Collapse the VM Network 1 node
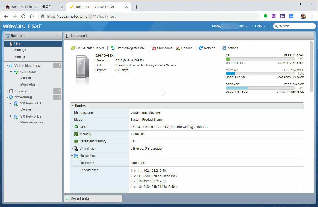Image resolution: width=318 pixels, height=207 pixels. point(11,103)
